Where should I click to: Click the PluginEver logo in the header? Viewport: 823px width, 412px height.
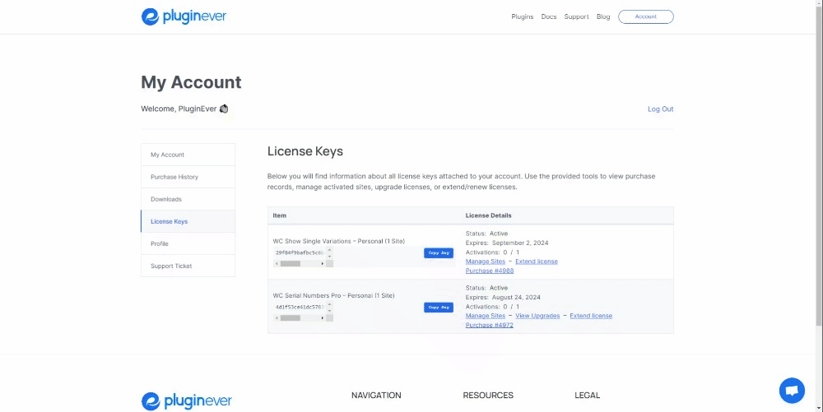(x=184, y=16)
